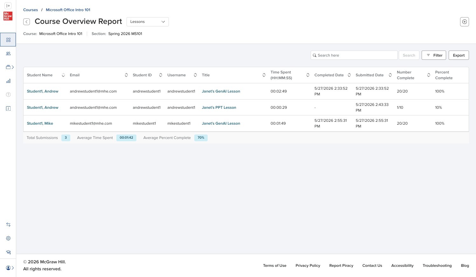Go to the Courses breadcrumb
Screen dimensions: 476x277
coord(31,10)
